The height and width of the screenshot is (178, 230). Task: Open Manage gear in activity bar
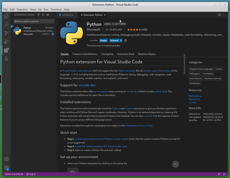click(6, 168)
